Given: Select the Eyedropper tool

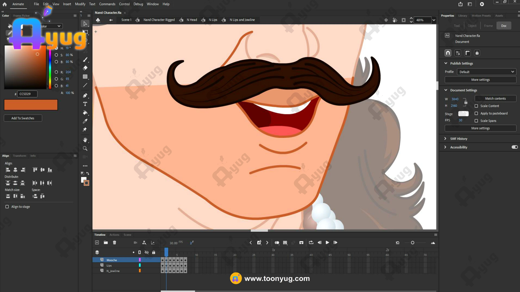Looking at the screenshot, I should [85, 121].
